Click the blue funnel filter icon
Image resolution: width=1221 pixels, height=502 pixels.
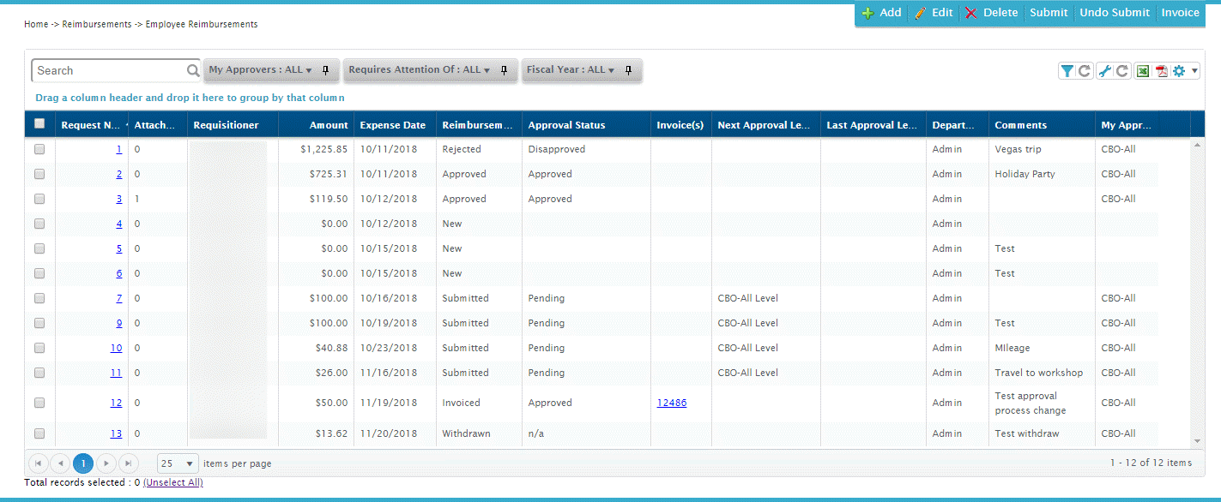pyautogui.click(x=1067, y=71)
